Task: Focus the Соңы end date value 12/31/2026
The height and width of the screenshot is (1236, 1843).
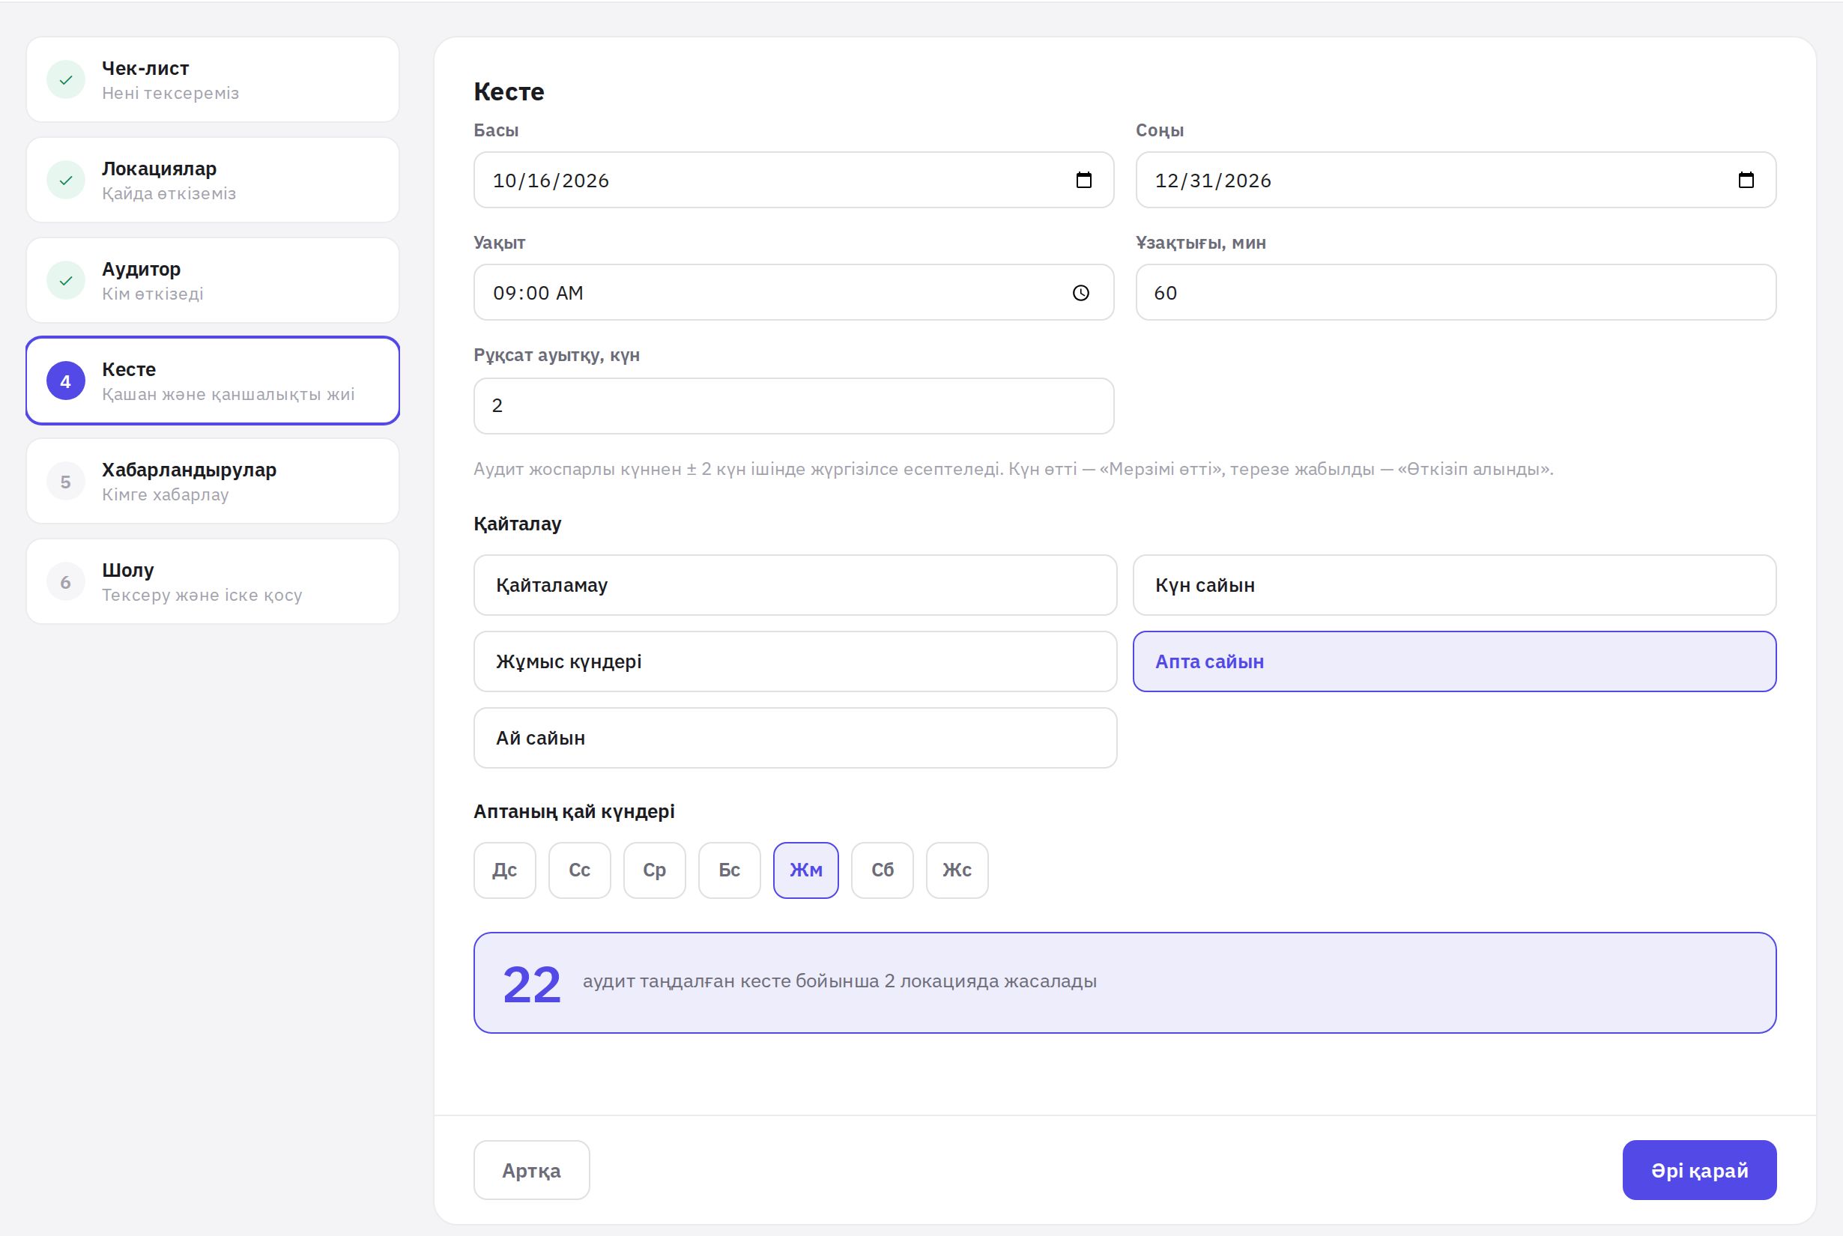Action: point(1213,181)
